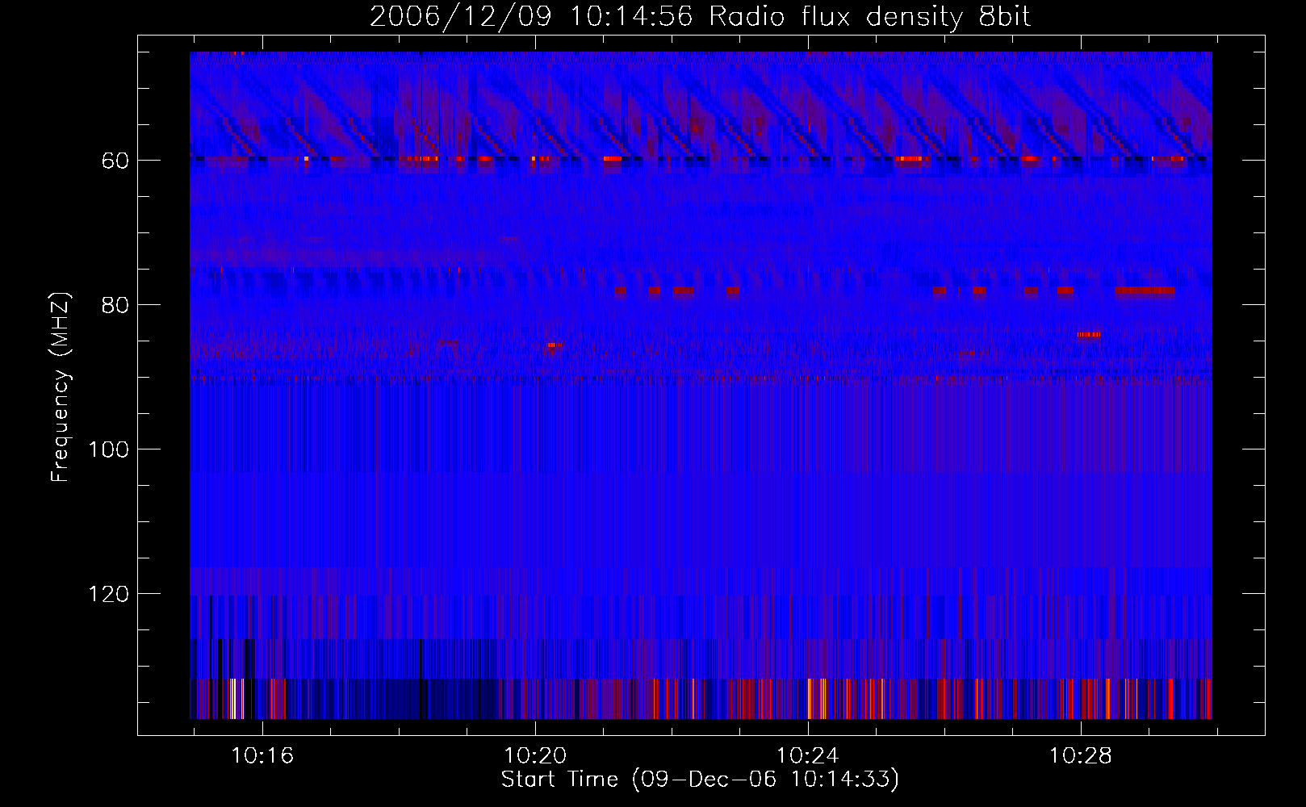Select the 'Frequency (MHZ)' y-axis label
This screenshot has width=1306, height=807.
pos(61,387)
